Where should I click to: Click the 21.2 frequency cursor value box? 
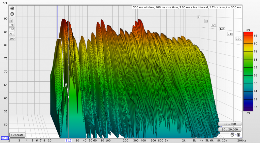pyautogui.click(x=68, y=140)
